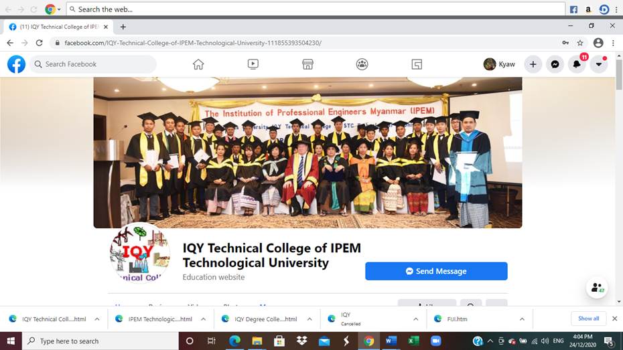The height and width of the screenshot is (350, 623).
Task: Open a new Chrome tab
Action: (123, 27)
